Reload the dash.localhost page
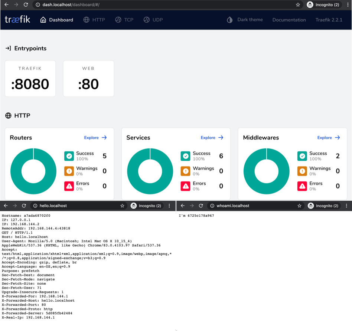Viewport: 352px width, 331px height. coord(26,4)
